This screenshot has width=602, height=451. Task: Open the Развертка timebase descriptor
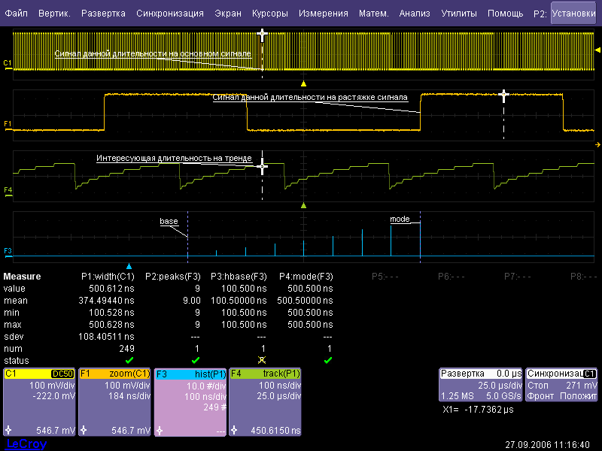[480, 384]
